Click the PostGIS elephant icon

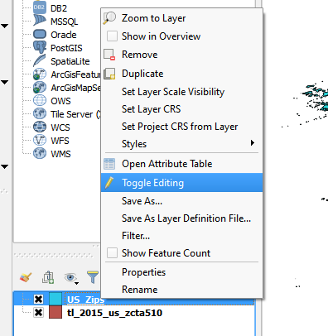pyautogui.click(x=40, y=47)
